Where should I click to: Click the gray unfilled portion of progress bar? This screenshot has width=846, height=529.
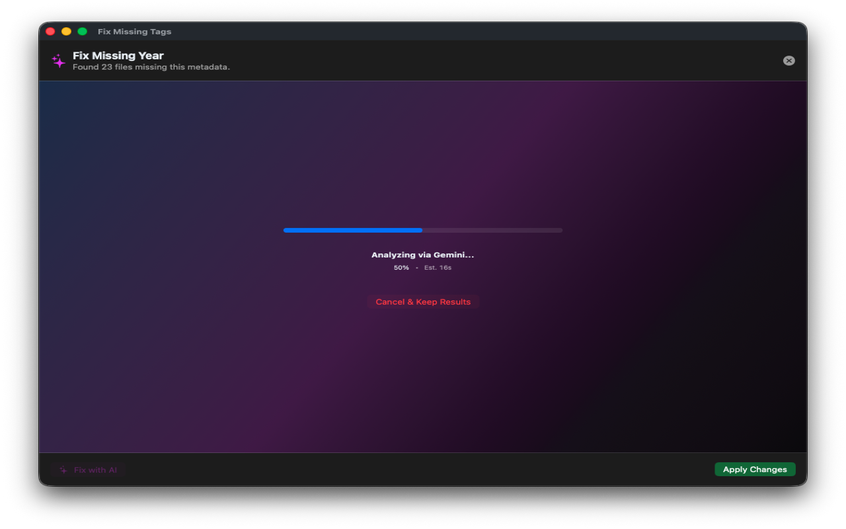click(x=492, y=230)
